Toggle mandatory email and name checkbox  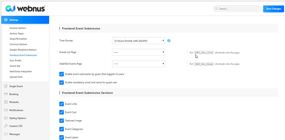tap(62, 82)
